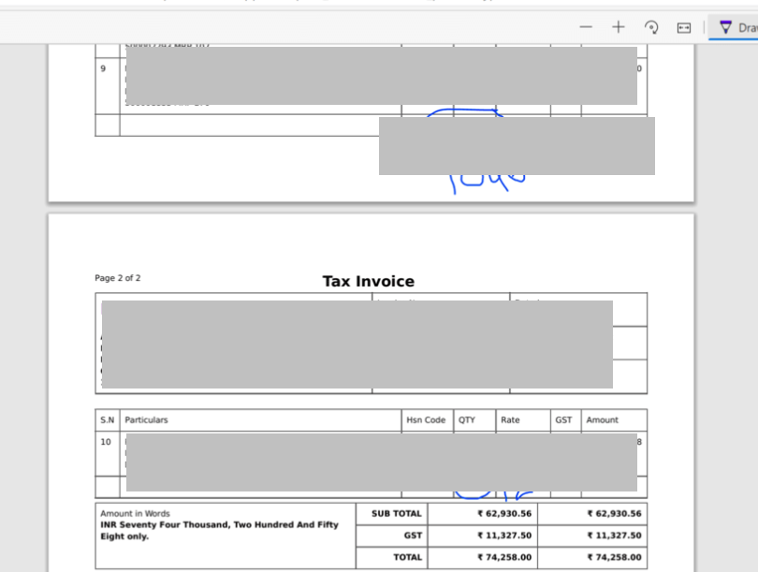758x572 pixels.
Task: Select the Draw pen icon
Action: coord(725,26)
